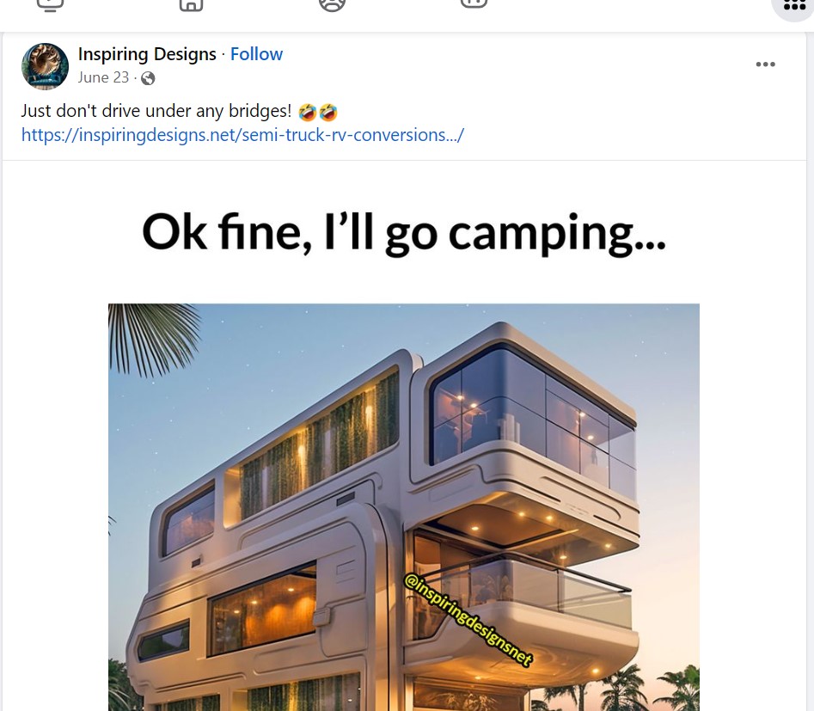Open the Marketplace storefront icon
814x711 pixels.
click(191, 5)
